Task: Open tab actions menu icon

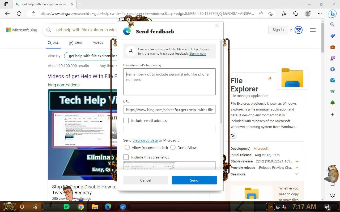Action: tap(6, 4)
